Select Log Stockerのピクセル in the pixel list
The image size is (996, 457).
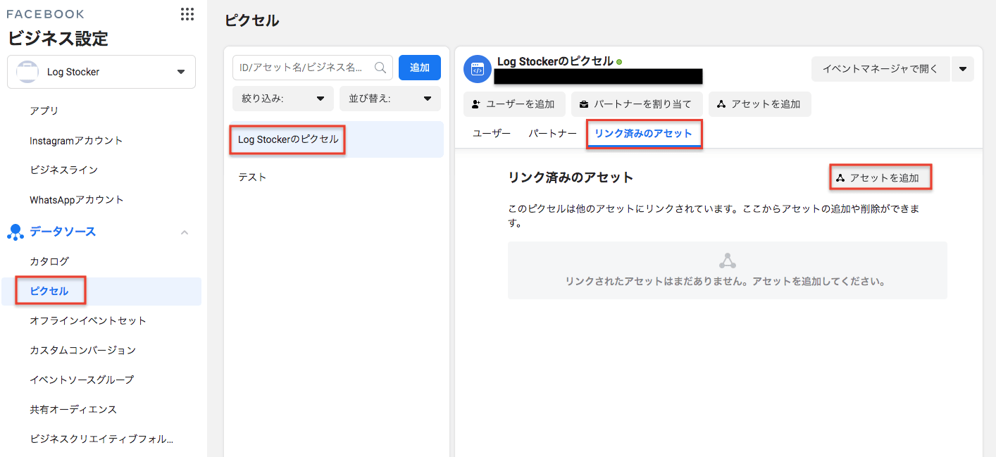pyautogui.click(x=337, y=139)
